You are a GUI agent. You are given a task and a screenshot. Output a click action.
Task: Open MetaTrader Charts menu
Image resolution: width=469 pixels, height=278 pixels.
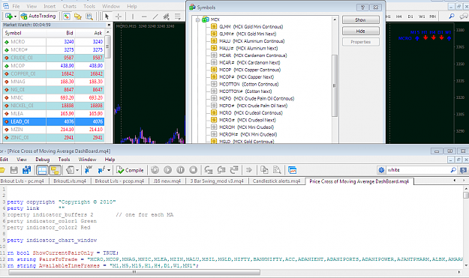[x=69, y=6]
